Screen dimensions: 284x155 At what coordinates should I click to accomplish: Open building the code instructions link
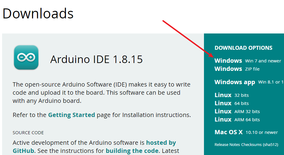coord(132,151)
